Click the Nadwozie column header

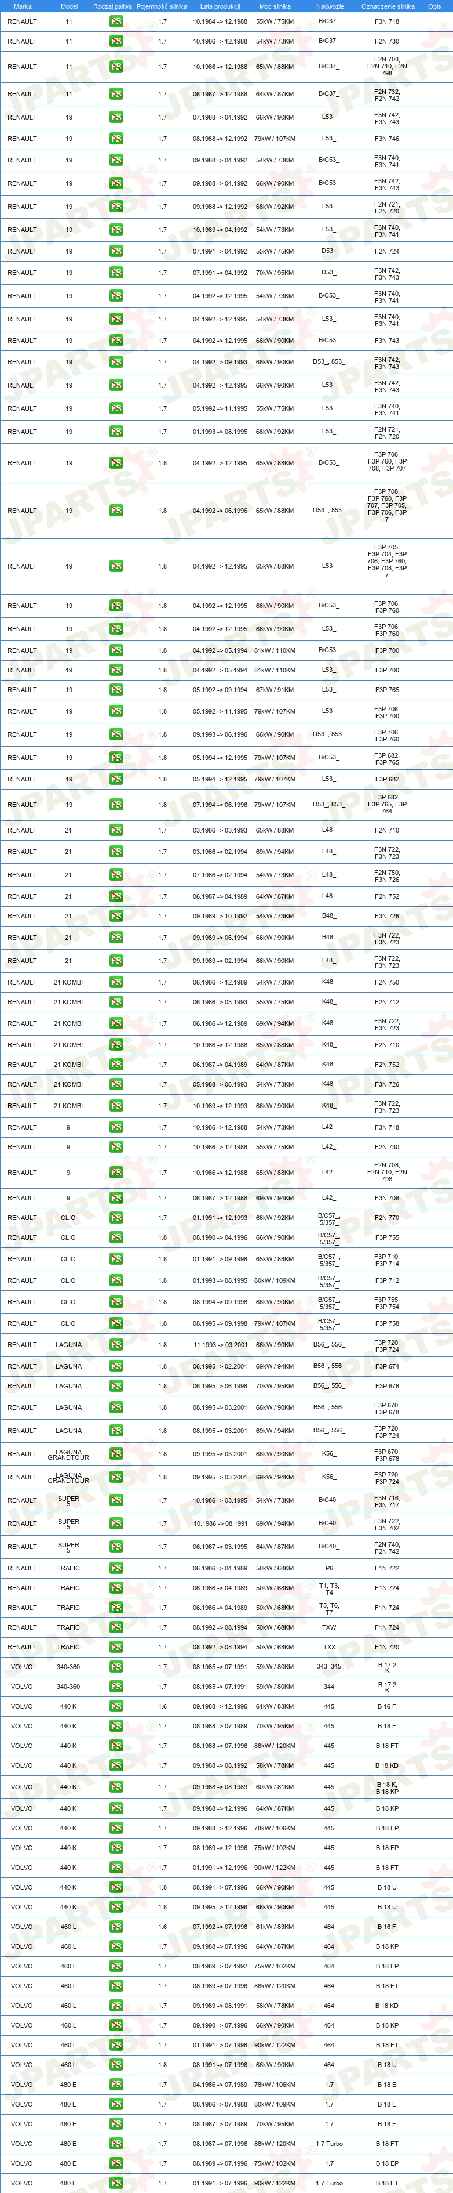tap(330, 6)
